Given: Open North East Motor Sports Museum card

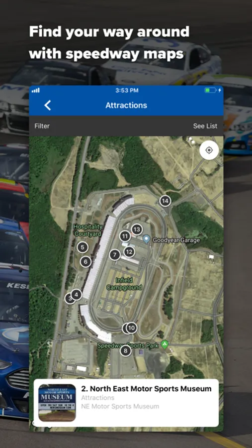Looking at the screenshot, I should (126, 403).
